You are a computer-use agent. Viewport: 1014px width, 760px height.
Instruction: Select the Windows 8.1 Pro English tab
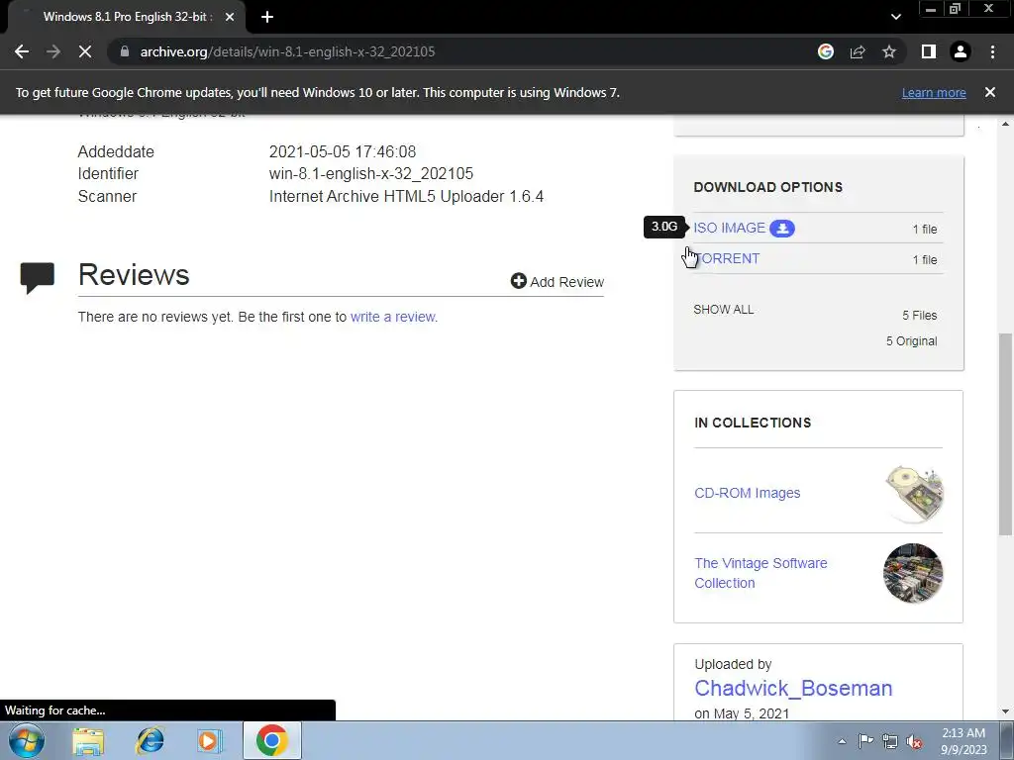(126, 17)
